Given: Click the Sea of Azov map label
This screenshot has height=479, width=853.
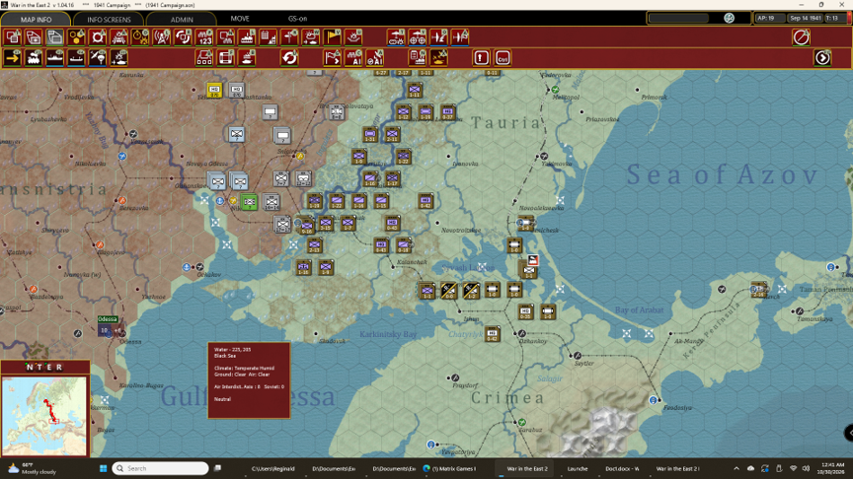Looking at the screenshot, I should (x=722, y=174).
